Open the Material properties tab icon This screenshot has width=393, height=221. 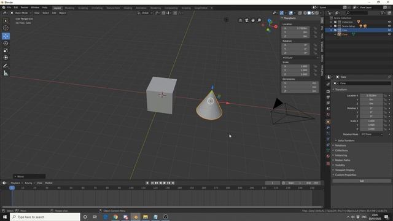[328, 156]
